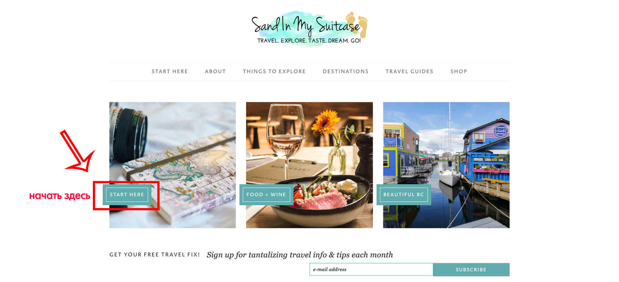Open the START HERE navigation item
Image resolution: width=619 pixels, height=282 pixels.
pos(169,71)
